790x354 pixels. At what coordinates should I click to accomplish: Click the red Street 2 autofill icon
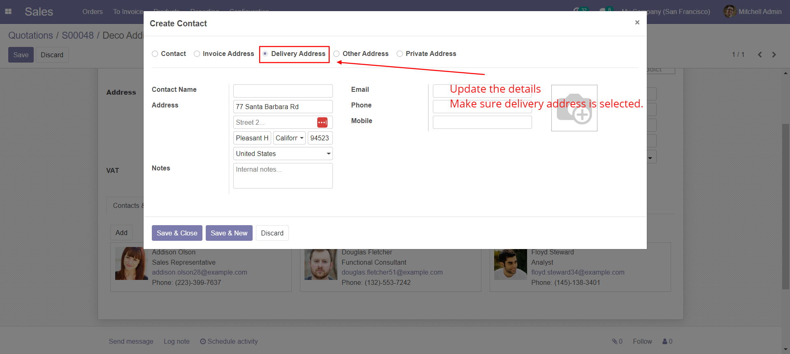coord(322,122)
